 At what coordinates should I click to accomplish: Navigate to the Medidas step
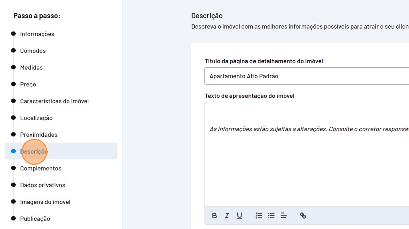(x=31, y=68)
